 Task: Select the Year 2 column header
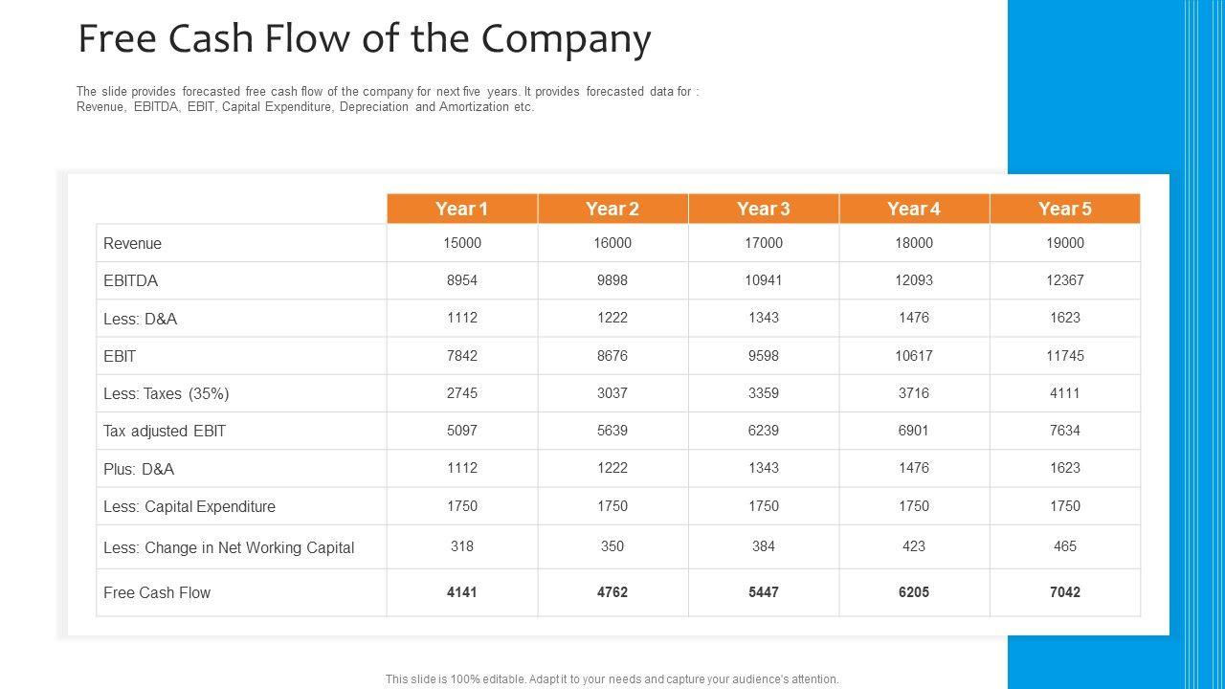tap(612, 209)
